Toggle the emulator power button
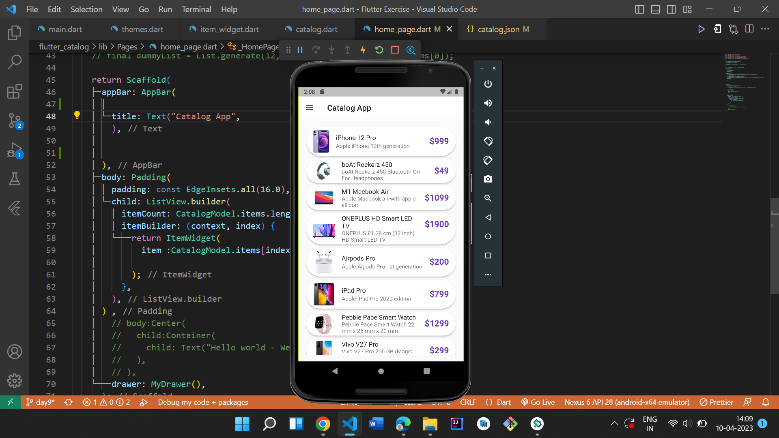779x438 pixels. click(488, 84)
